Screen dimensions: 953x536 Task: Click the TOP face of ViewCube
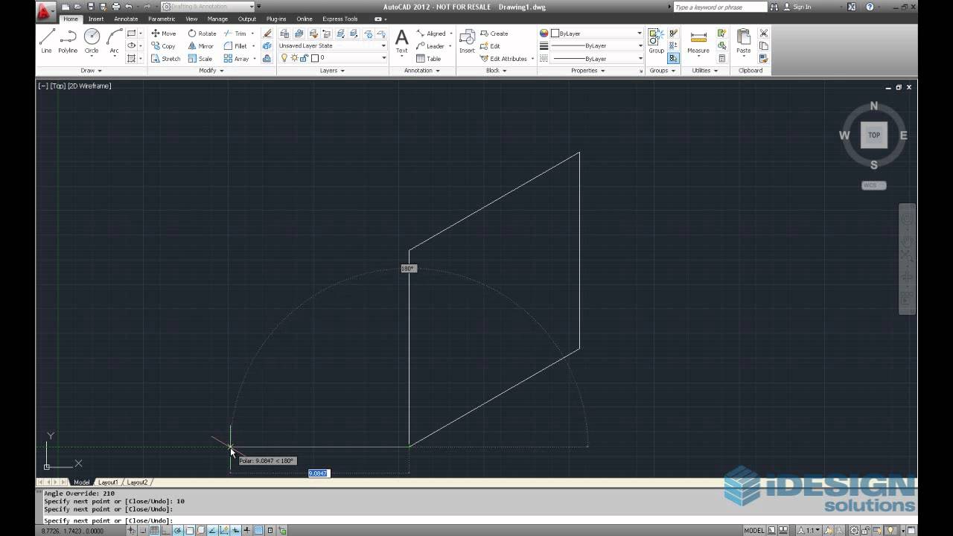pos(873,135)
